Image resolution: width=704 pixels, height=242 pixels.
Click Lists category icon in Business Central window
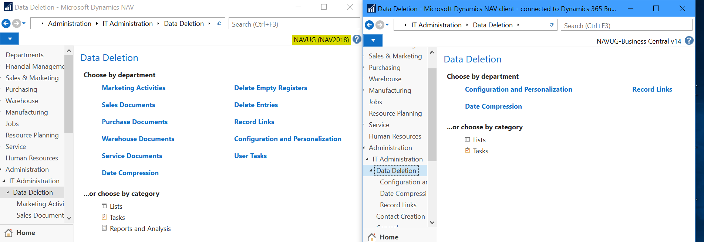click(468, 140)
